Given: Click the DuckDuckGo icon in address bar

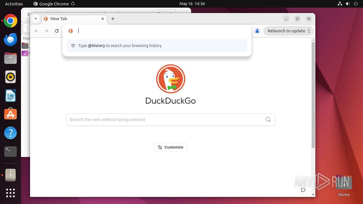Looking at the screenshot, I should click(x=71, y=31).
